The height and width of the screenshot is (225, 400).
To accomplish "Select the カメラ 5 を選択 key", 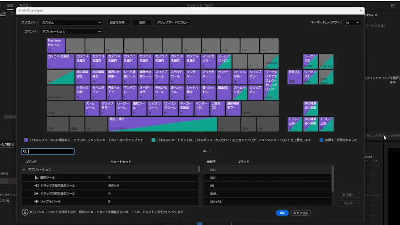I will 130,61.
